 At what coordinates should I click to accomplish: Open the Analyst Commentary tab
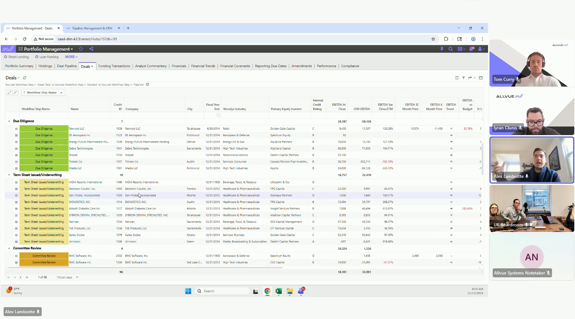click(151, 66)
